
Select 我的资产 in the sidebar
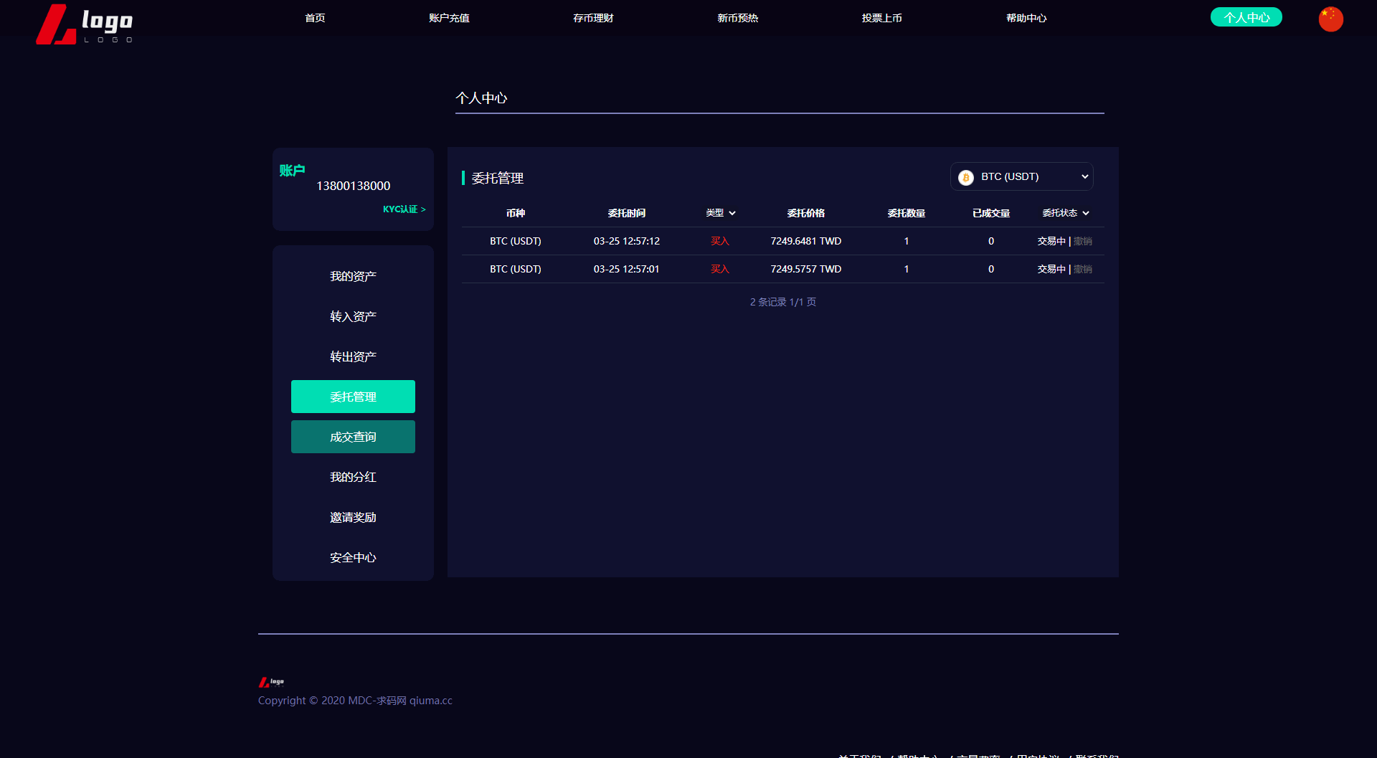[353, 276]
